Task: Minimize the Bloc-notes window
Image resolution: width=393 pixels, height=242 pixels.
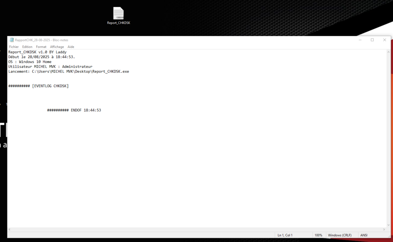Action: (360, 40)
